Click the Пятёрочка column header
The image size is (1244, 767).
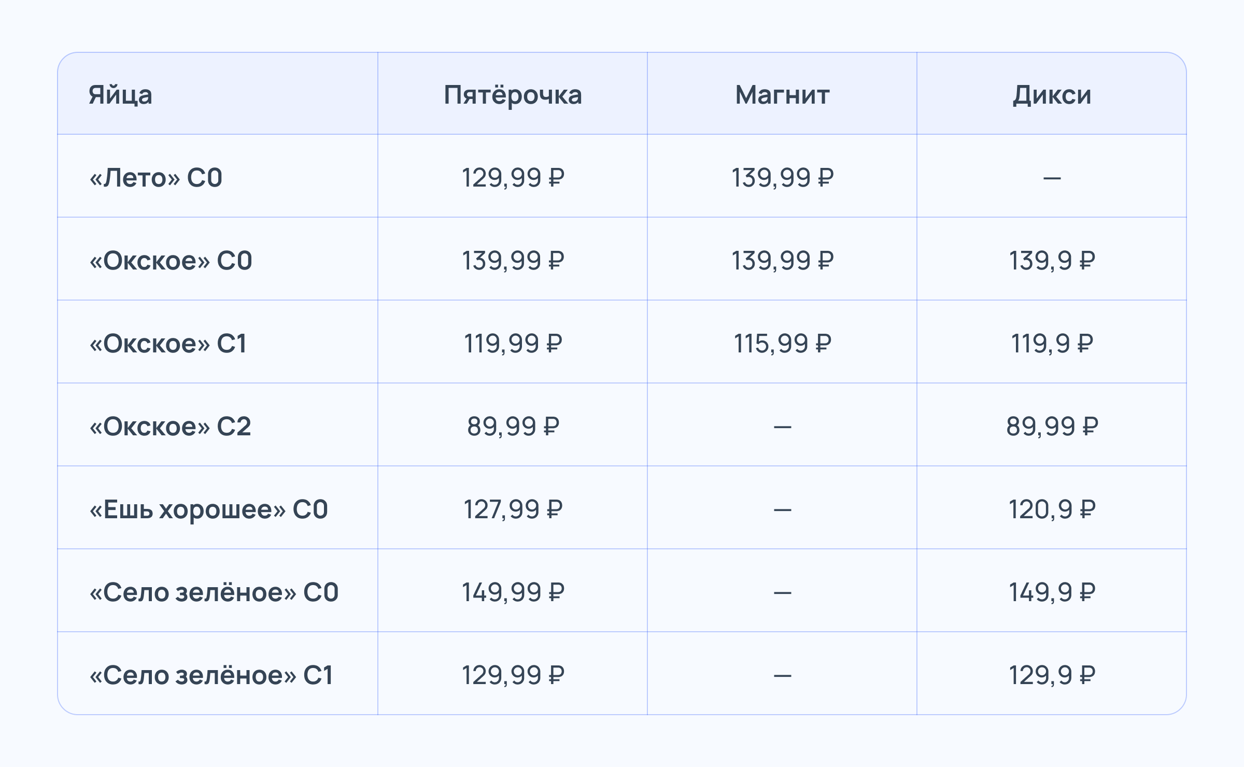(513, 95)
